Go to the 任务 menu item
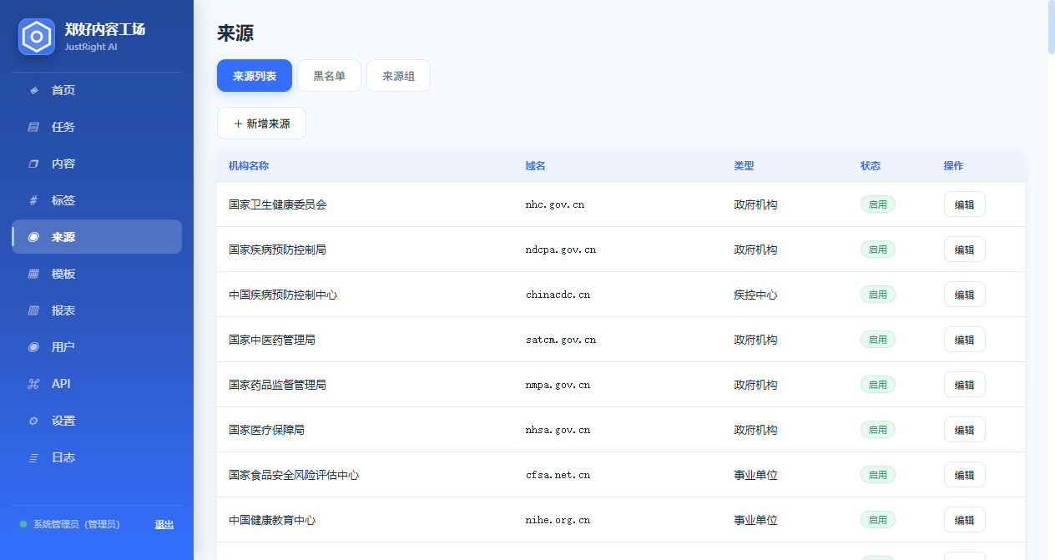The image size is (1055, 560). point(97,127)
